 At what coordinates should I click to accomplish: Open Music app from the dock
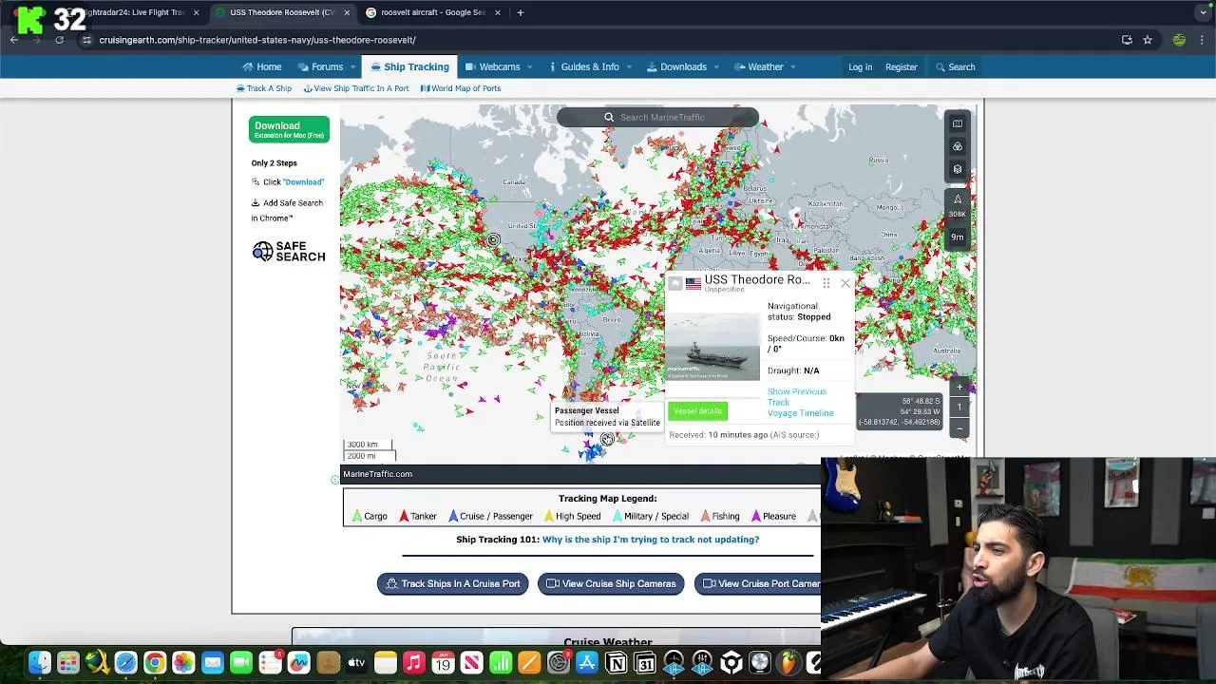pyautogui.click(x=414, y=662)
